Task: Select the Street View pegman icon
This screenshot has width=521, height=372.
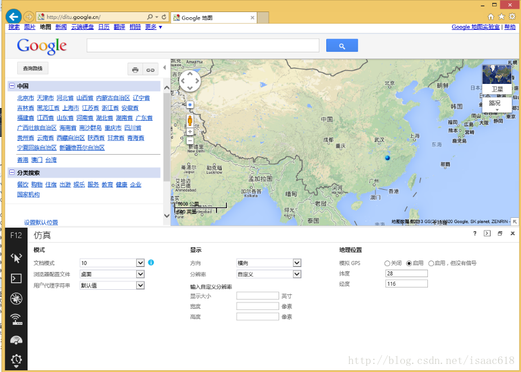Action: 190,120
